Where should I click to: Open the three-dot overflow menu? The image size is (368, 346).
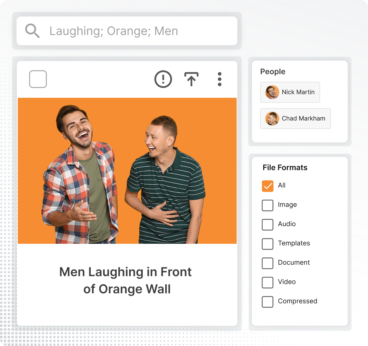220,79
